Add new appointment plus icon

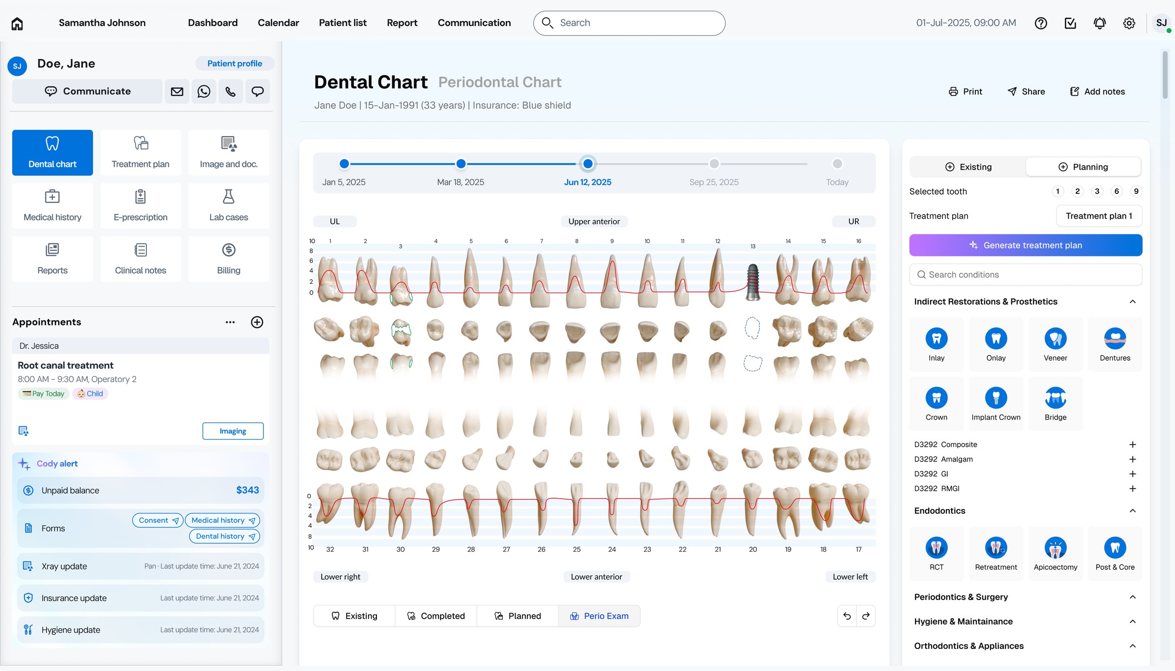click(257, 322)
